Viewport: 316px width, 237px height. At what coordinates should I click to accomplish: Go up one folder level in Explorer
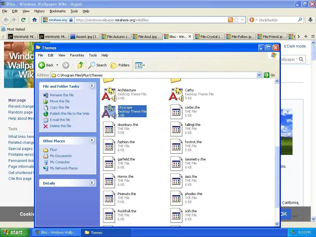pos(81,65)
